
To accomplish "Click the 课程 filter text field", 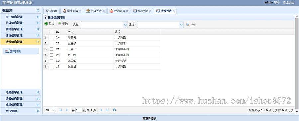I will (158, 25).
